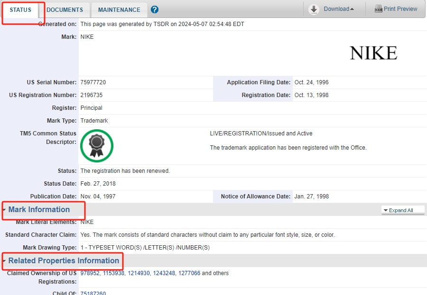This screenshot has width=427, height=295.
Task: Open claimed registration 1153938 link
Action: pos(113,273)
